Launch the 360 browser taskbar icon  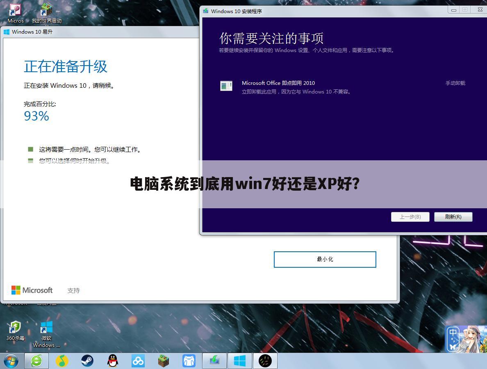pyautogui.click(x=36, y=361)
